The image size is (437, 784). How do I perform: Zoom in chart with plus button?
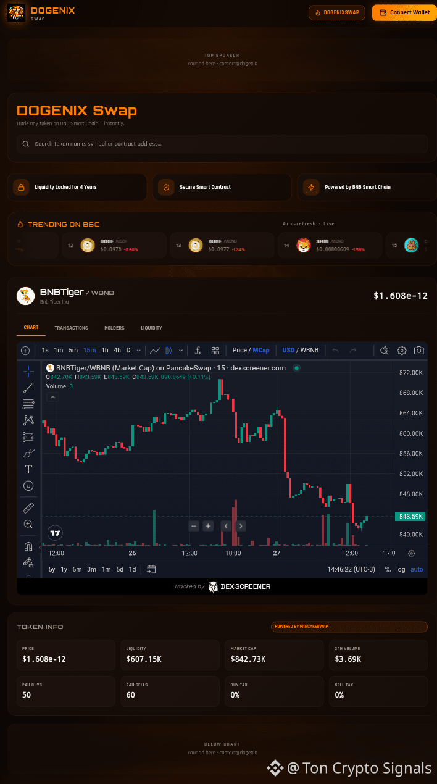click(208, 526)
